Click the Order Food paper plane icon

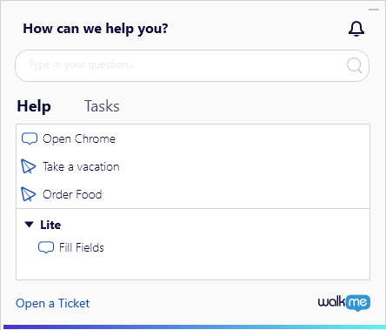29,194
